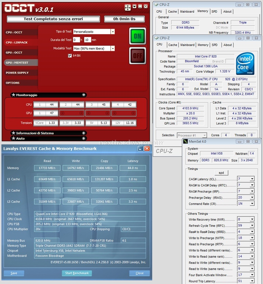Image resolution: width=263 pixels, height=284 pixels.
Task: Select the CPU : LINPACK tab
Action: (x=21, y=42)
